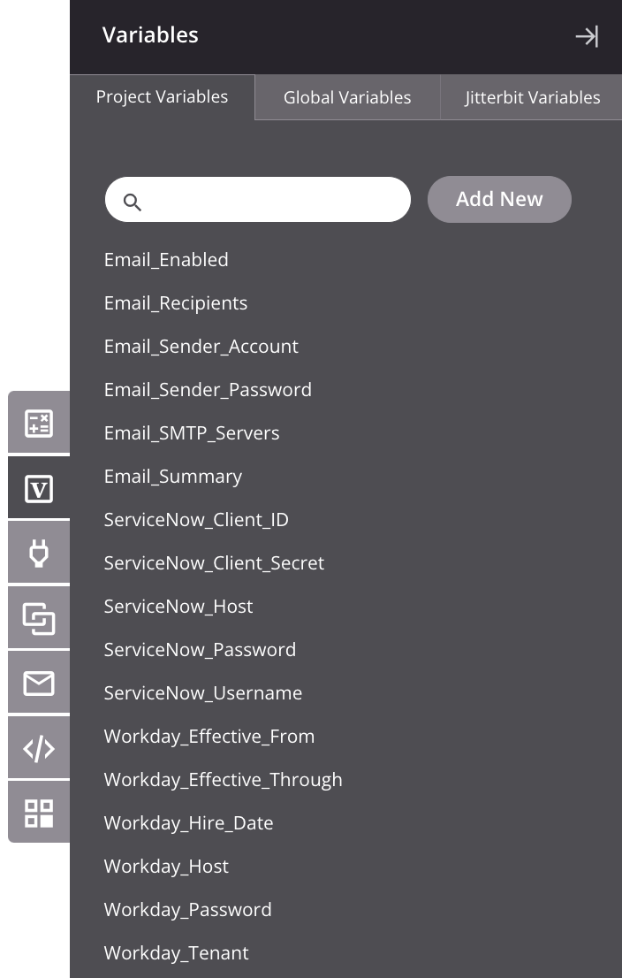Open the ServiceNow_Client_Secret variable

pos(214,563)
